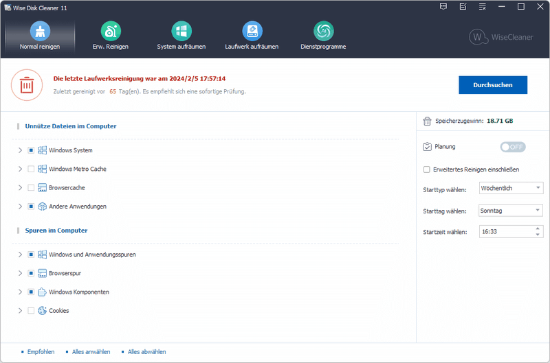Click the Alles abwählen link
The height and width of the screenshot is (363, 550).
click(x=146, y=352)
